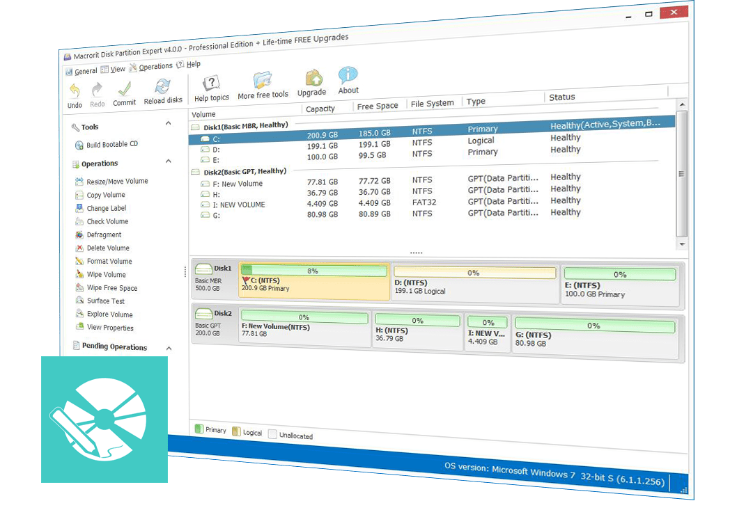Click the scroll up arrow of volume list
The width and height of the screenshot is (737, 526).
[682, 104]
